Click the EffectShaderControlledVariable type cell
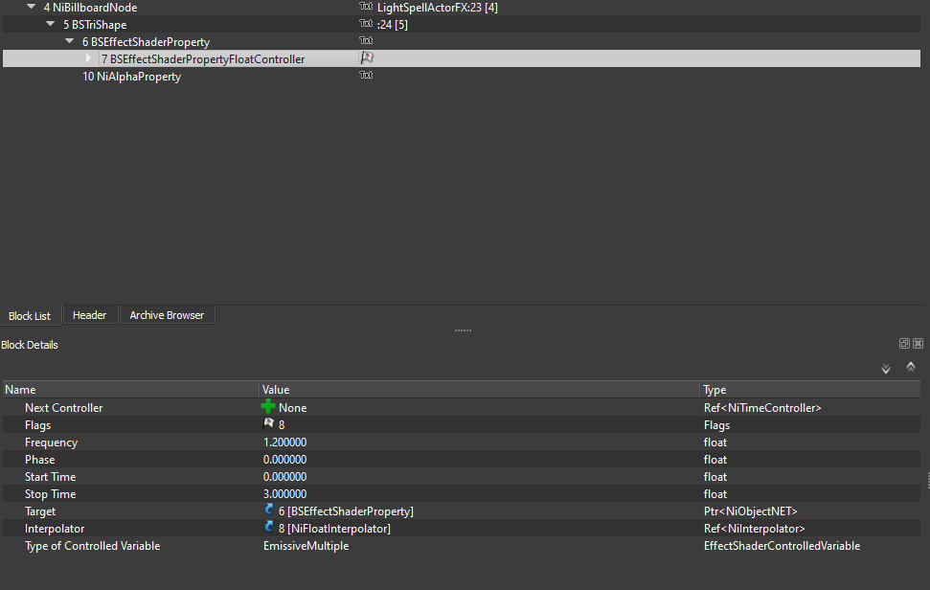 click(x=782, y=546)
